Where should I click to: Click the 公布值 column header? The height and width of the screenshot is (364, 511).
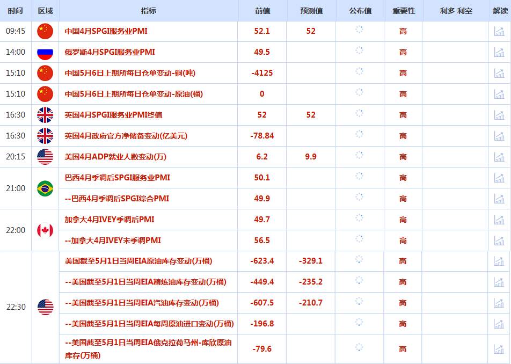pos(361,11)
